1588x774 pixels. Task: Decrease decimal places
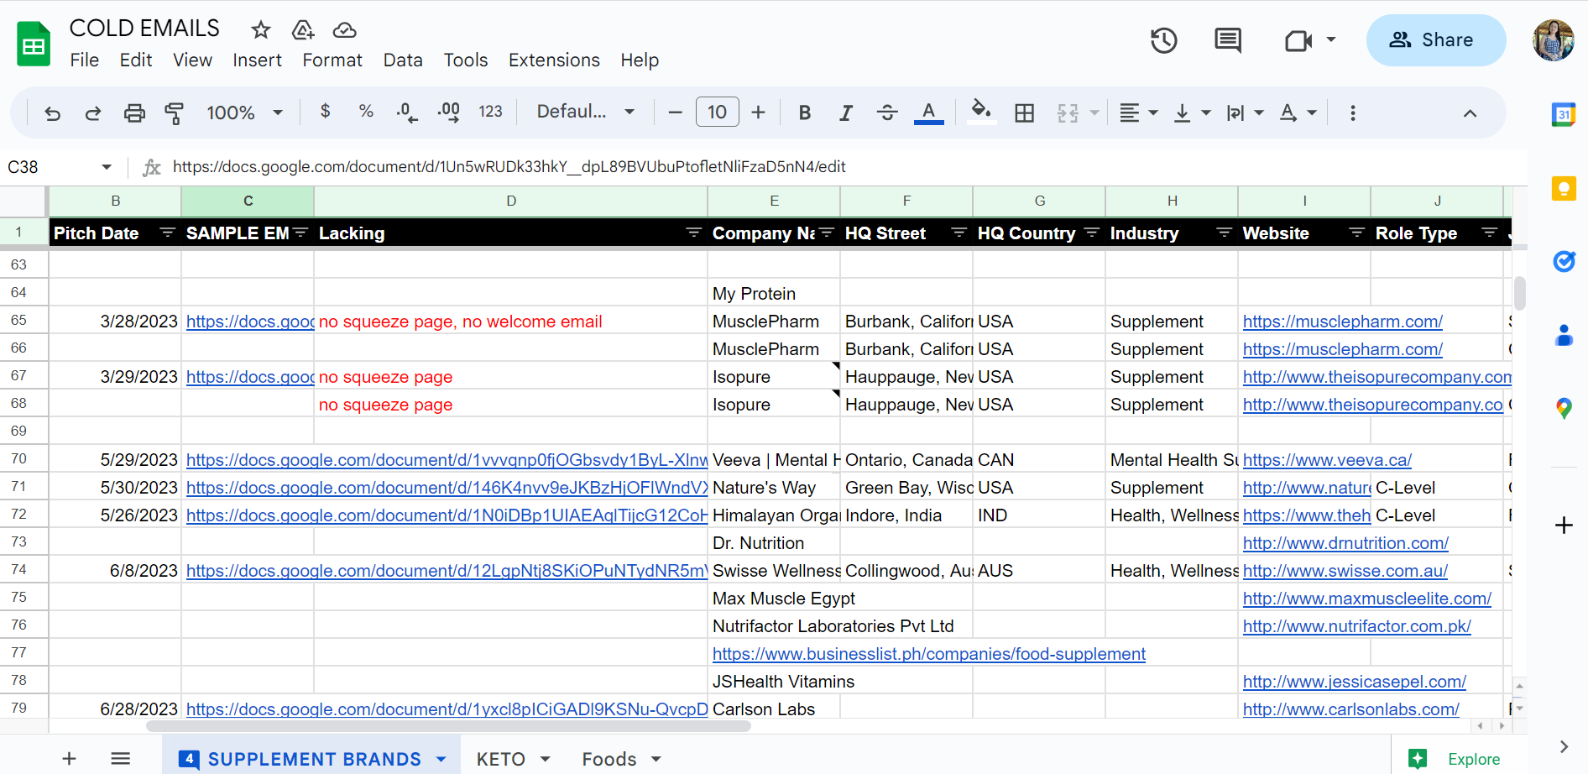[407, 112]
